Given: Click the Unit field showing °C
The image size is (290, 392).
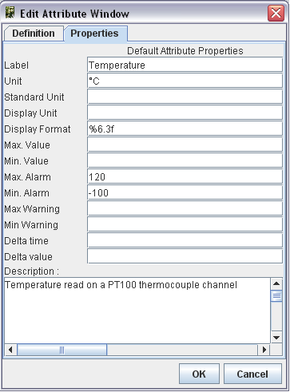Looking at the screenshot, I should coord(185,81).
